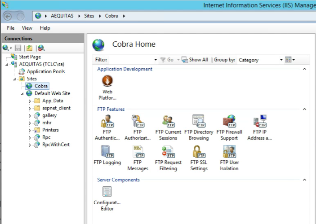Expand the gallery application node

(30, 116)
